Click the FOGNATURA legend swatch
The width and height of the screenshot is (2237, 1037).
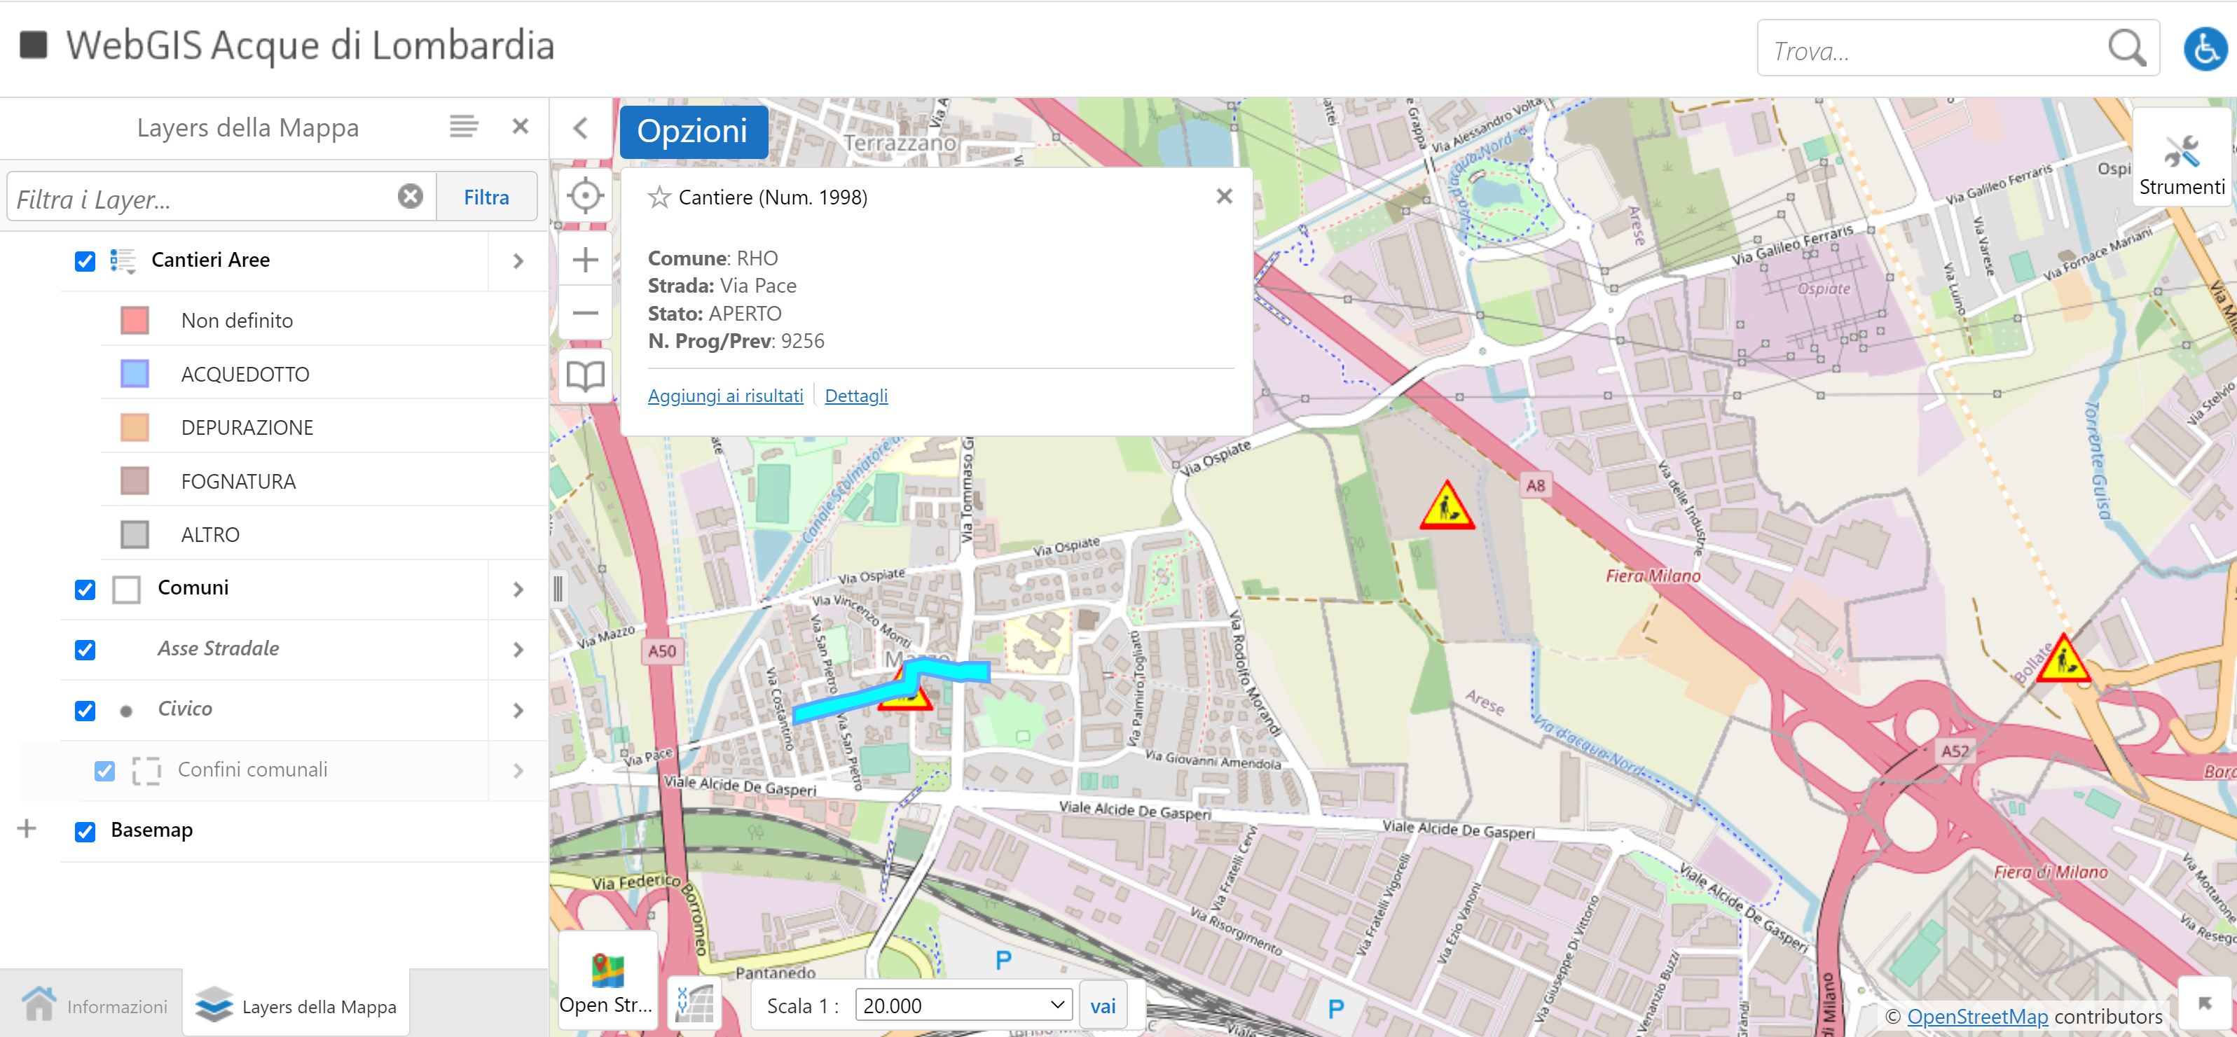(135, 481)
